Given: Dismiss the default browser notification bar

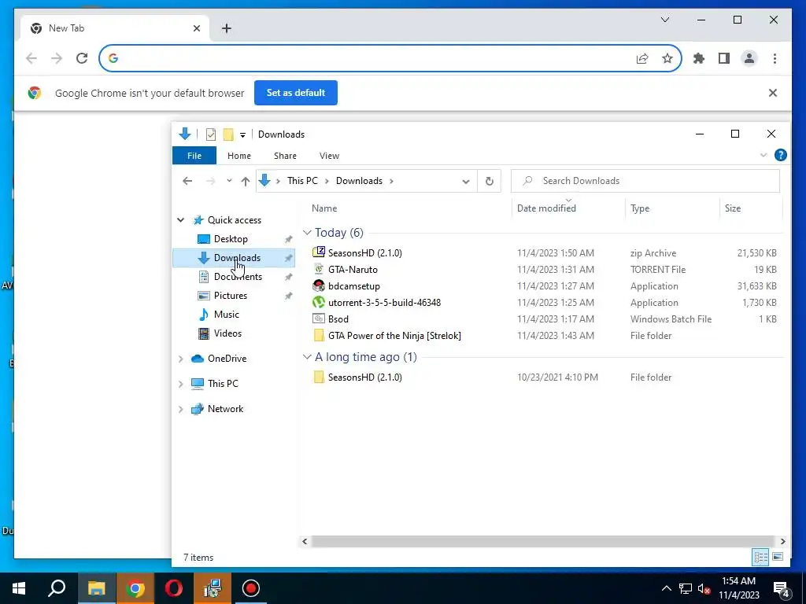Looking at the screenshot, I should click(773, 93).
